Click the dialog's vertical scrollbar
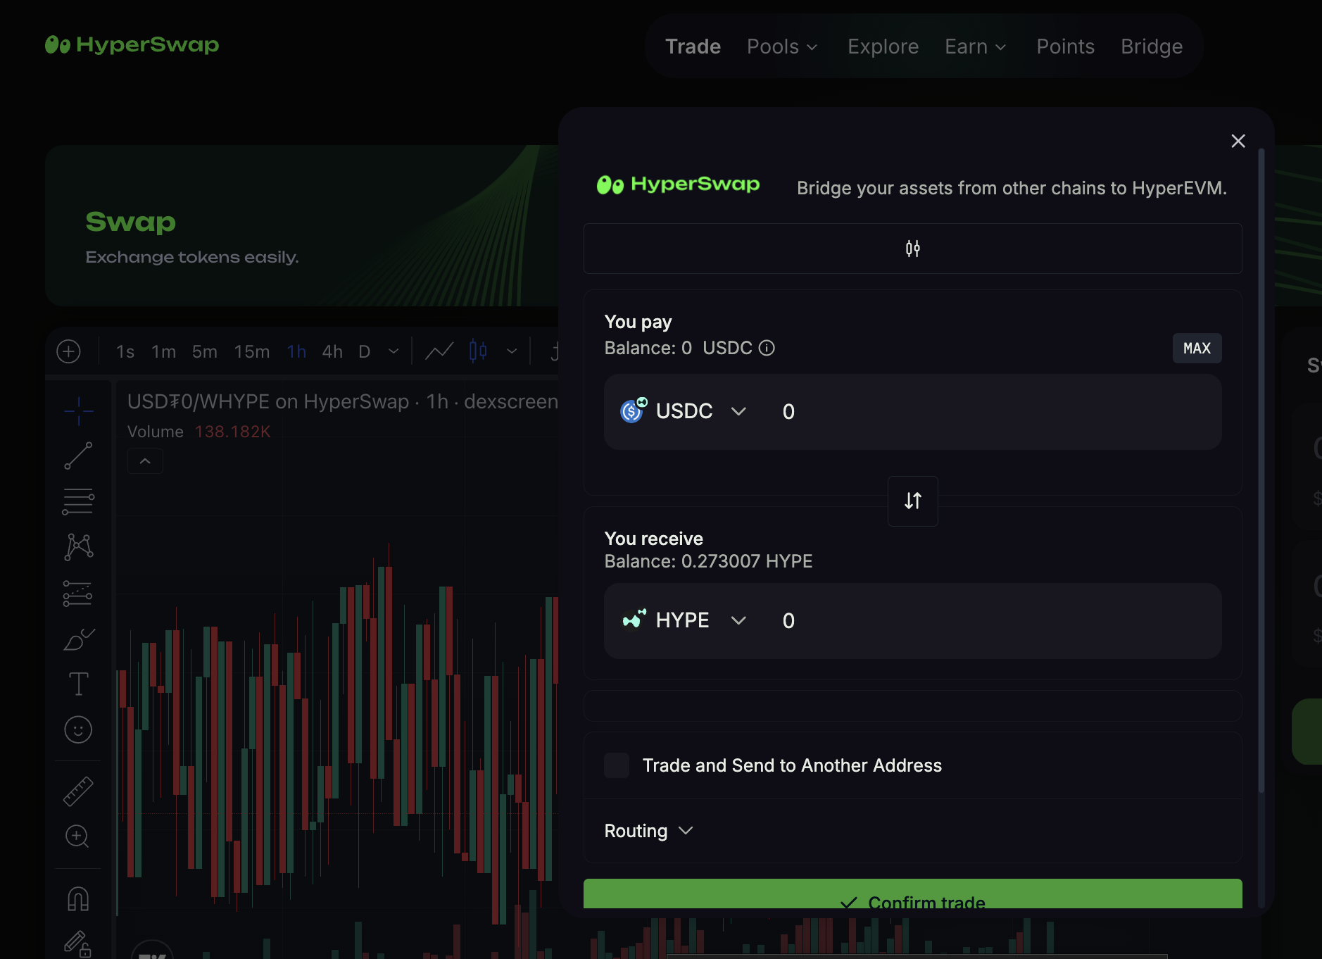Screen dimensions: 1322x959 pyautogui.click(x=1261, y=472)
